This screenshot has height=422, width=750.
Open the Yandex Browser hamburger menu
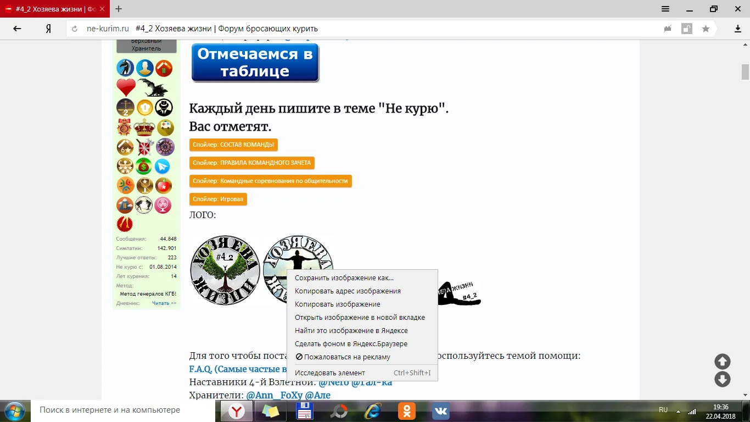(665, 9)
